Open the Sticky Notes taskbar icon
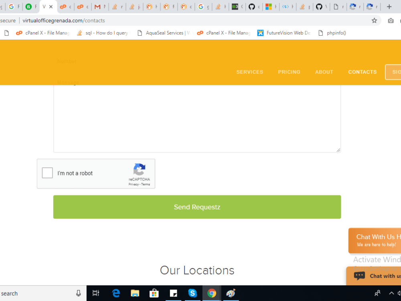 click(173, 293)
